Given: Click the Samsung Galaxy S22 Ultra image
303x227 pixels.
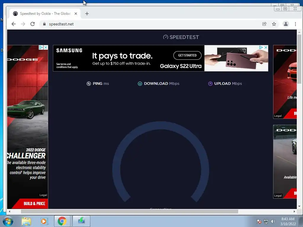Looking at the screenshot, I should coord(236,58).
